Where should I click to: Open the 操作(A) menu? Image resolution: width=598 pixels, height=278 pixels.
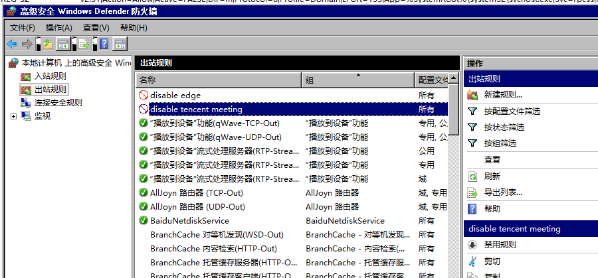coord(58,28)
